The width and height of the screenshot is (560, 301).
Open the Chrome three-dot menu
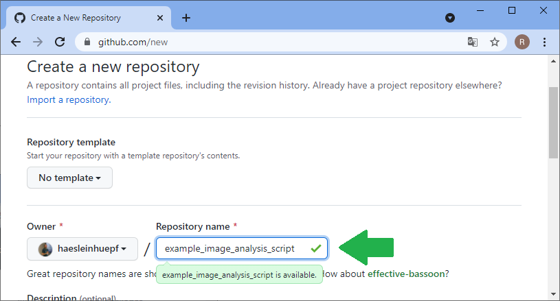544,42
